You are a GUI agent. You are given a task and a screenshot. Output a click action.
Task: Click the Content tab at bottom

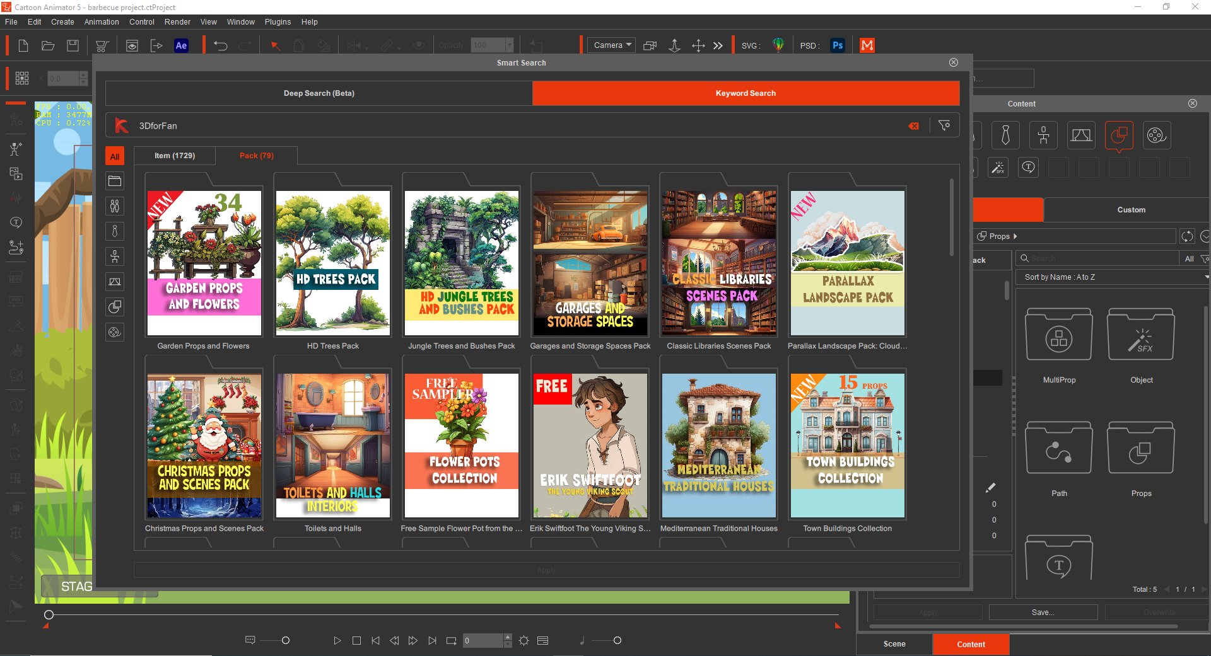[x=971, y=644]
